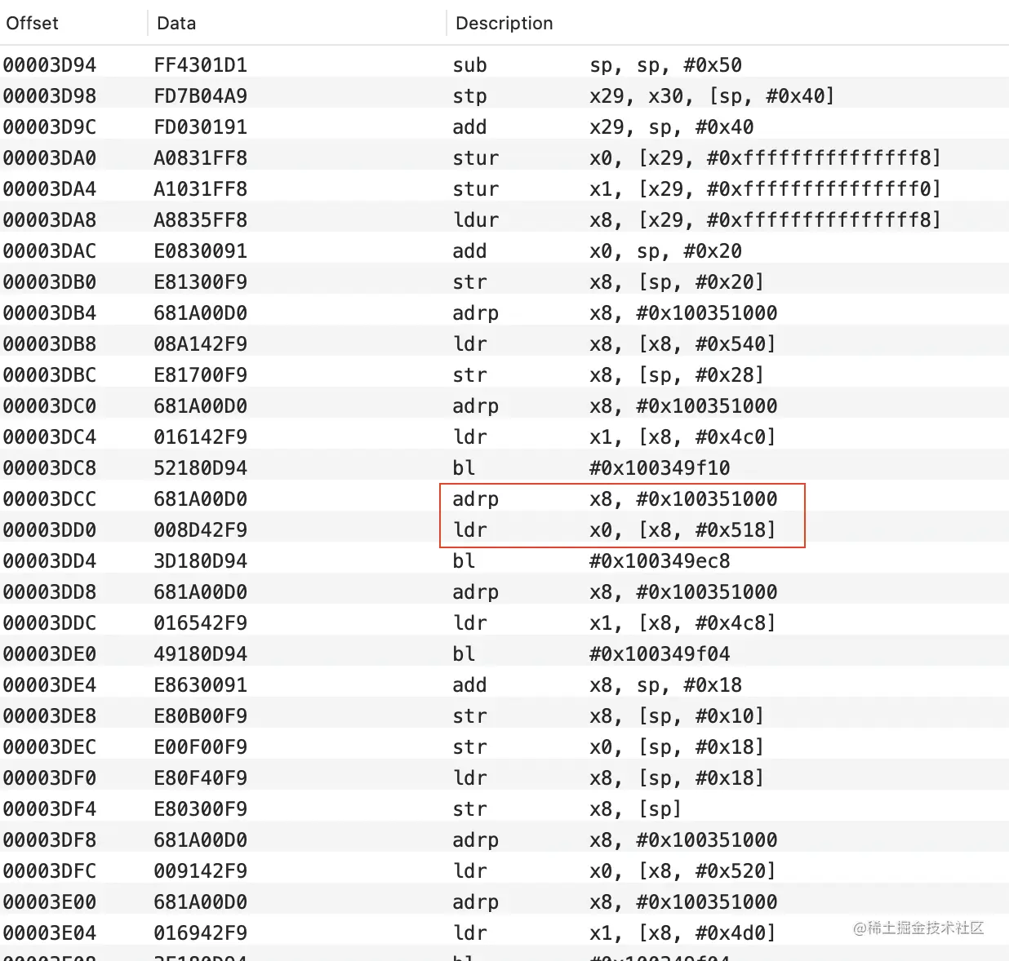The width and height of the screenshot is (1009, 961).
Task: Select offset 00003DF8 cell
Action: click(50, 840)
